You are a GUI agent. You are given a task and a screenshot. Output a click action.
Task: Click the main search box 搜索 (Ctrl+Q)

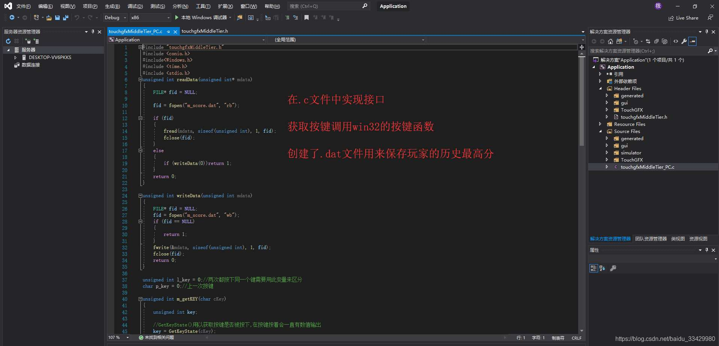328,6
